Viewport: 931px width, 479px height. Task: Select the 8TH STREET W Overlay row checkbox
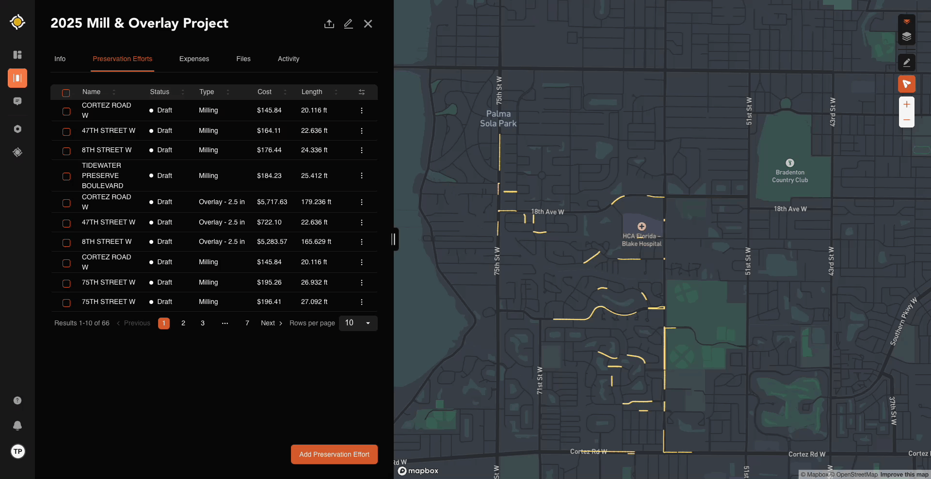(x=66, y=242)
